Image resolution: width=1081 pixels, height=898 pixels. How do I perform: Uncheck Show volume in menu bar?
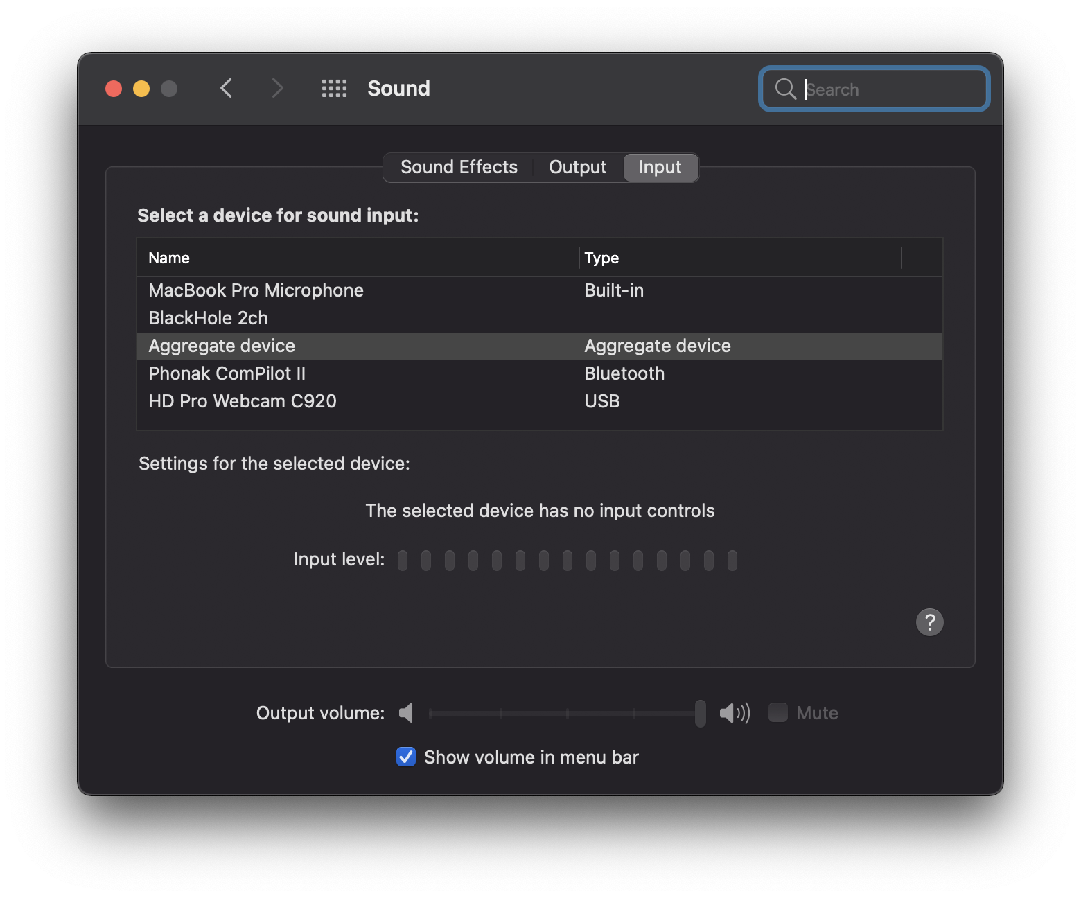coord(406,757)
